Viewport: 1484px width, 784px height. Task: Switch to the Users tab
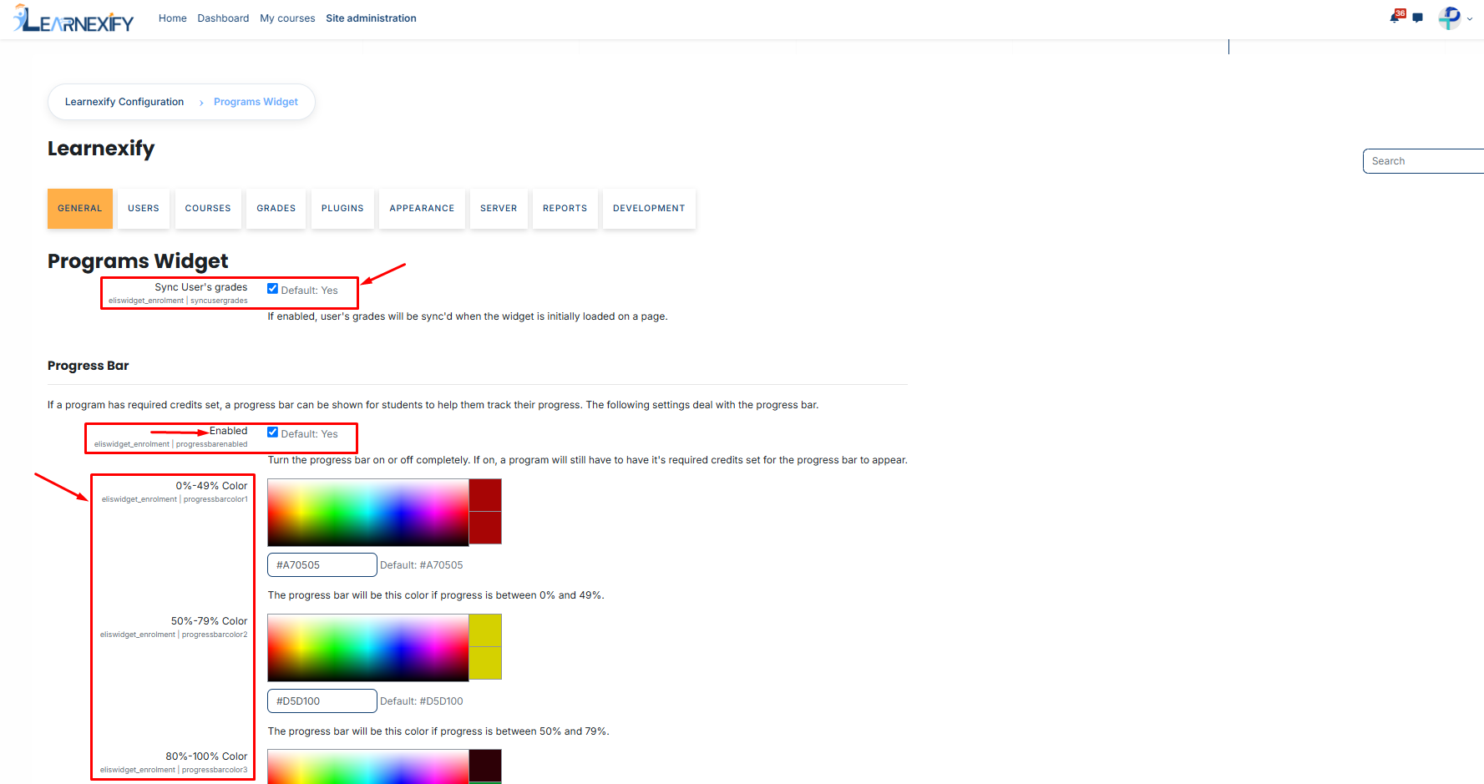click(144, 209)
